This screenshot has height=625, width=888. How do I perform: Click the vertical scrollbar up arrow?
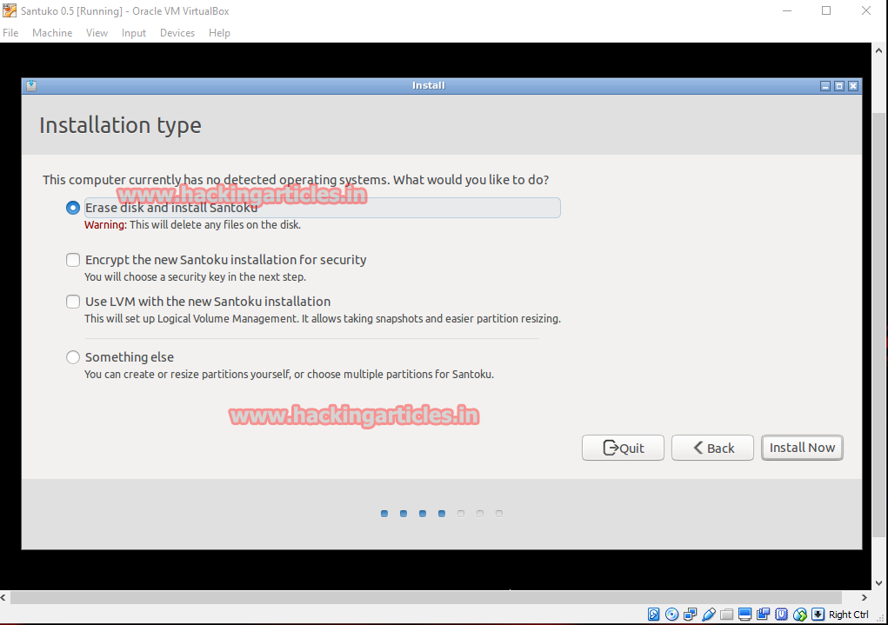pyautogui.click(x=879, y=50)
